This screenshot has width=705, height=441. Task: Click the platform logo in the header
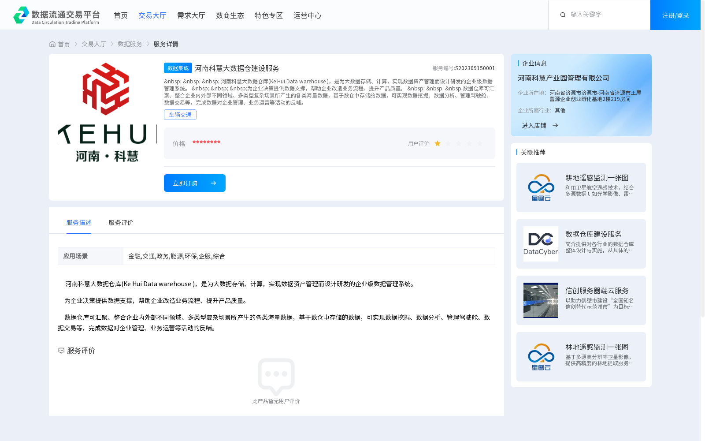coord(56,15)
